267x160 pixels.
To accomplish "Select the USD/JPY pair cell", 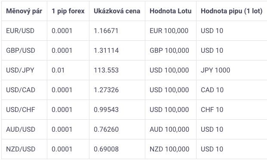I will [x=20, y=70].
